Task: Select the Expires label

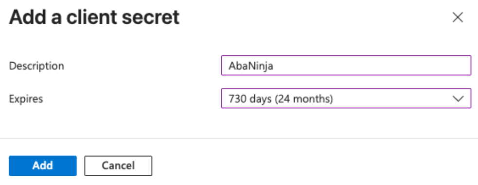Action: pyautogui.click(x=26, y=99)
